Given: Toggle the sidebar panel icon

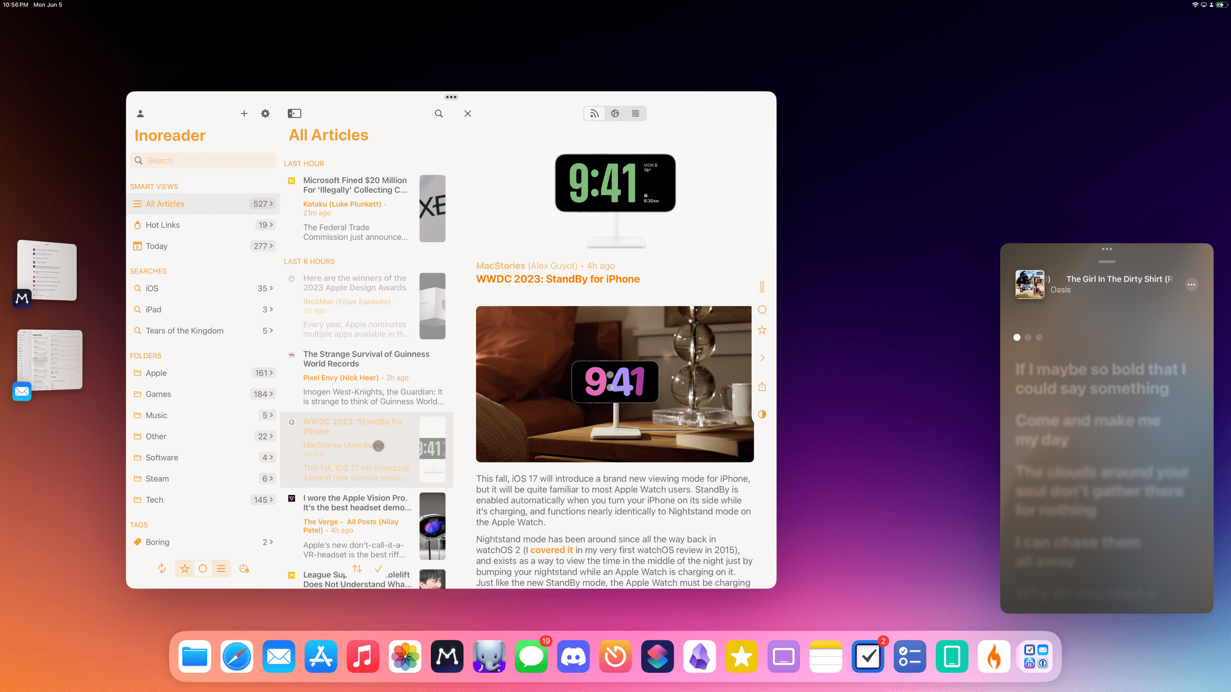Looking at the screenshot, I should tap(295, 114).
